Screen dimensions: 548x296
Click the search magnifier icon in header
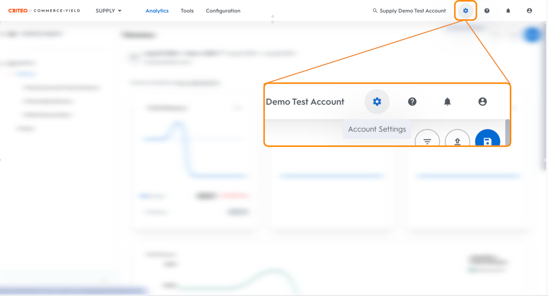click(375, 11)
